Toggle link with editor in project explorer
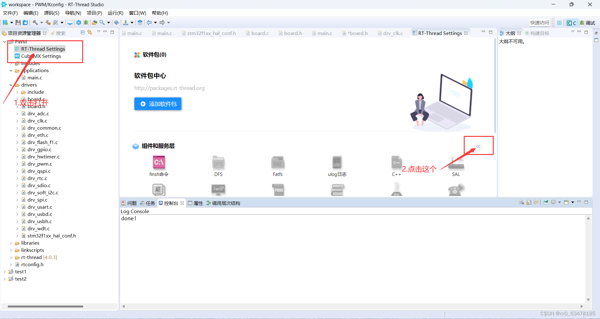The width and height of the screenshot is (600, 319). pyautogui.click(x=90, y=32)
